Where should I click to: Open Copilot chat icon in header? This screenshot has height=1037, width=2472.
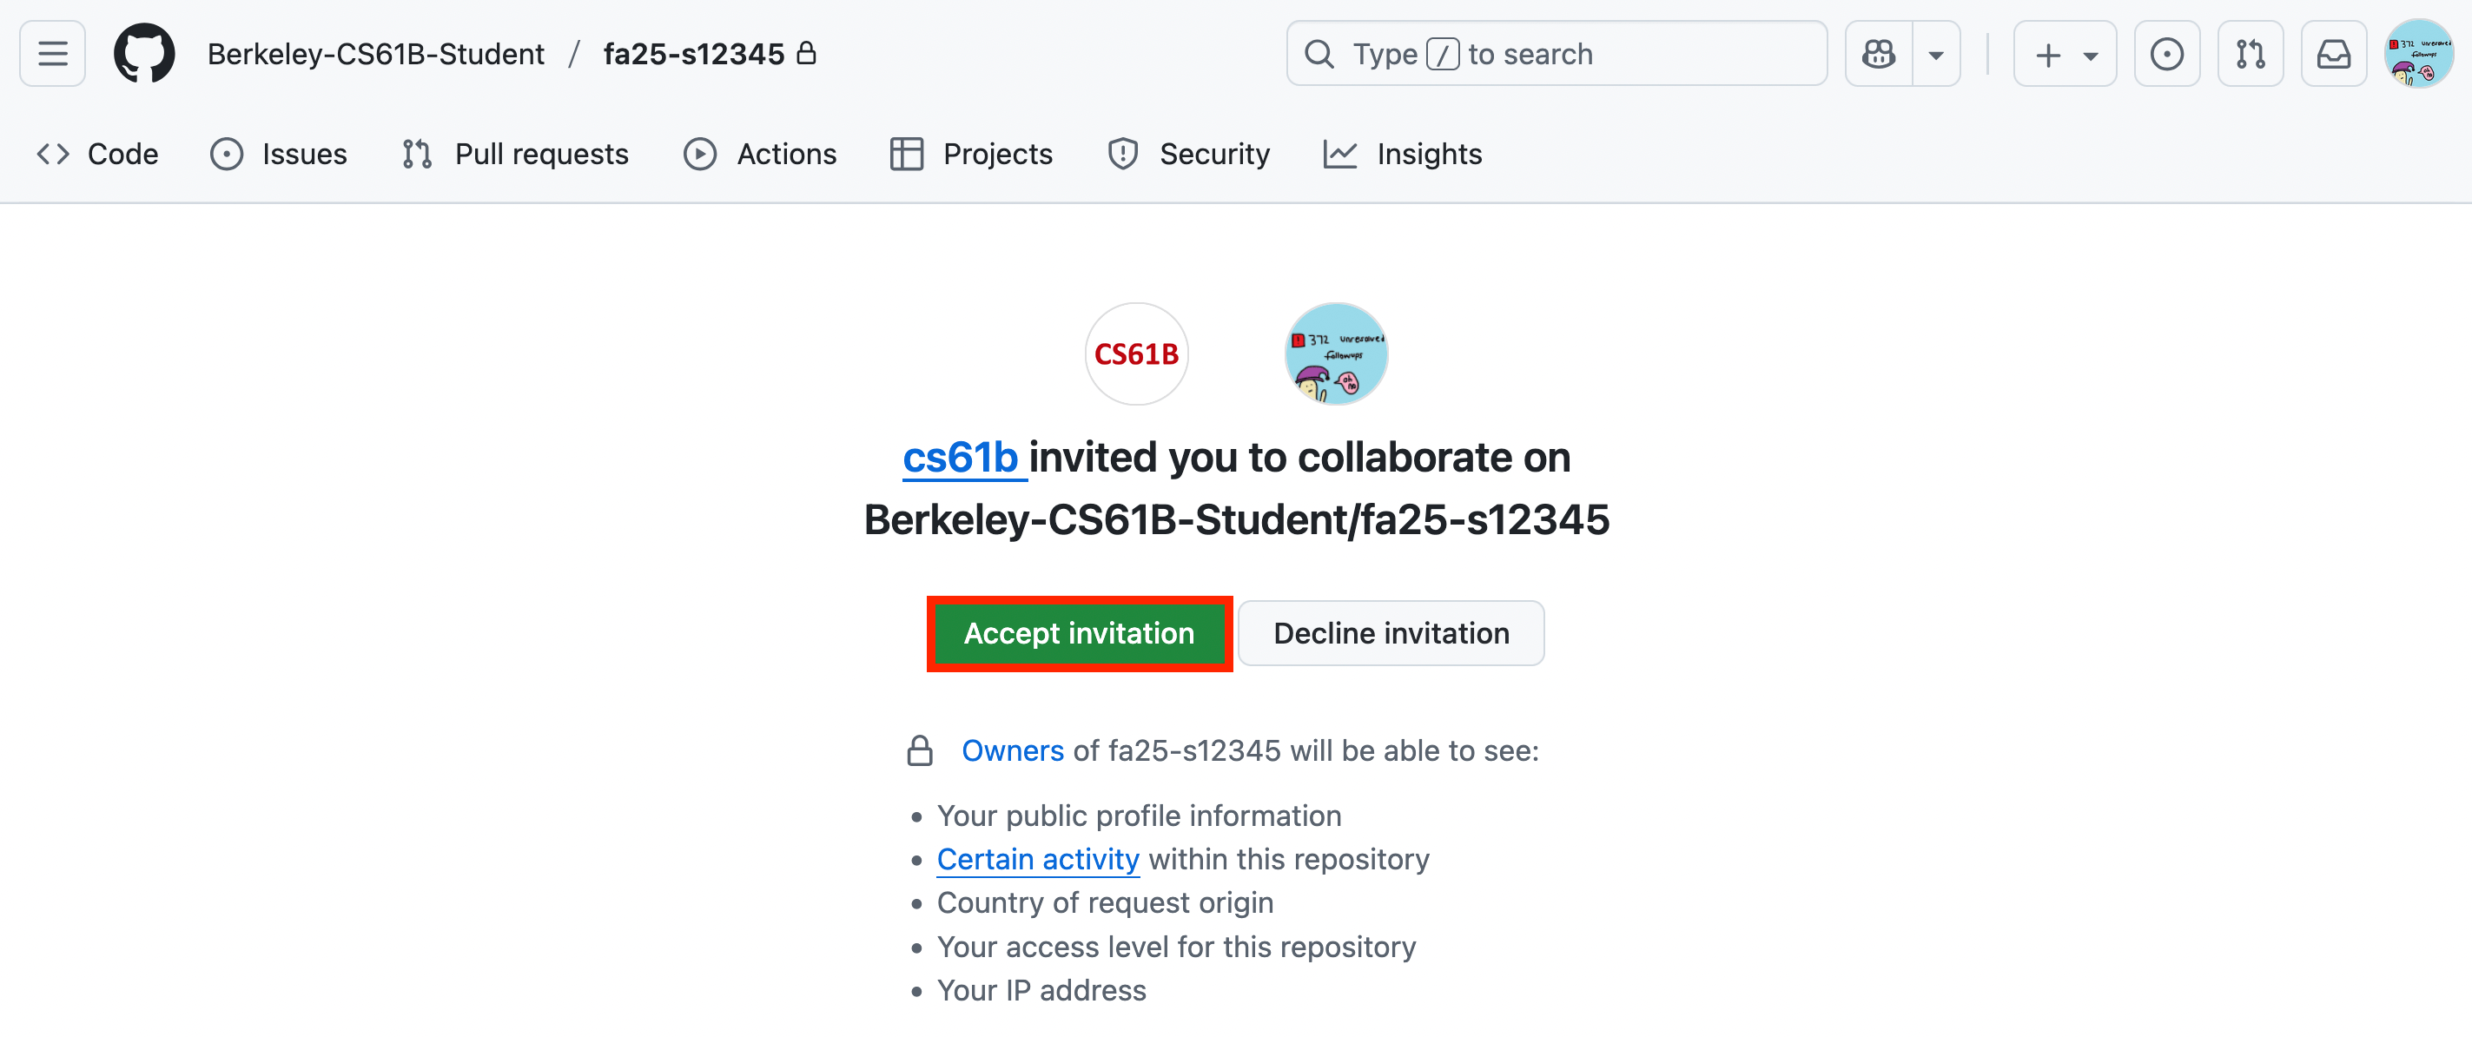(1879, 53)
